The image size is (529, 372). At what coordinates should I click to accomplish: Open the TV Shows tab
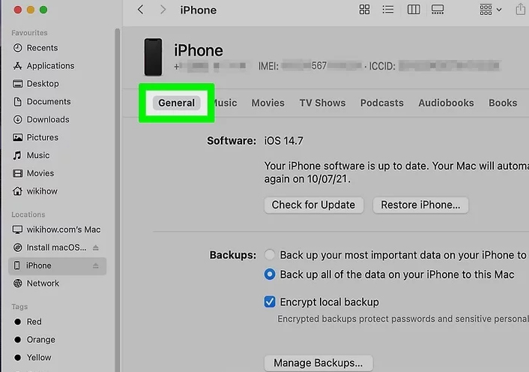322,103
